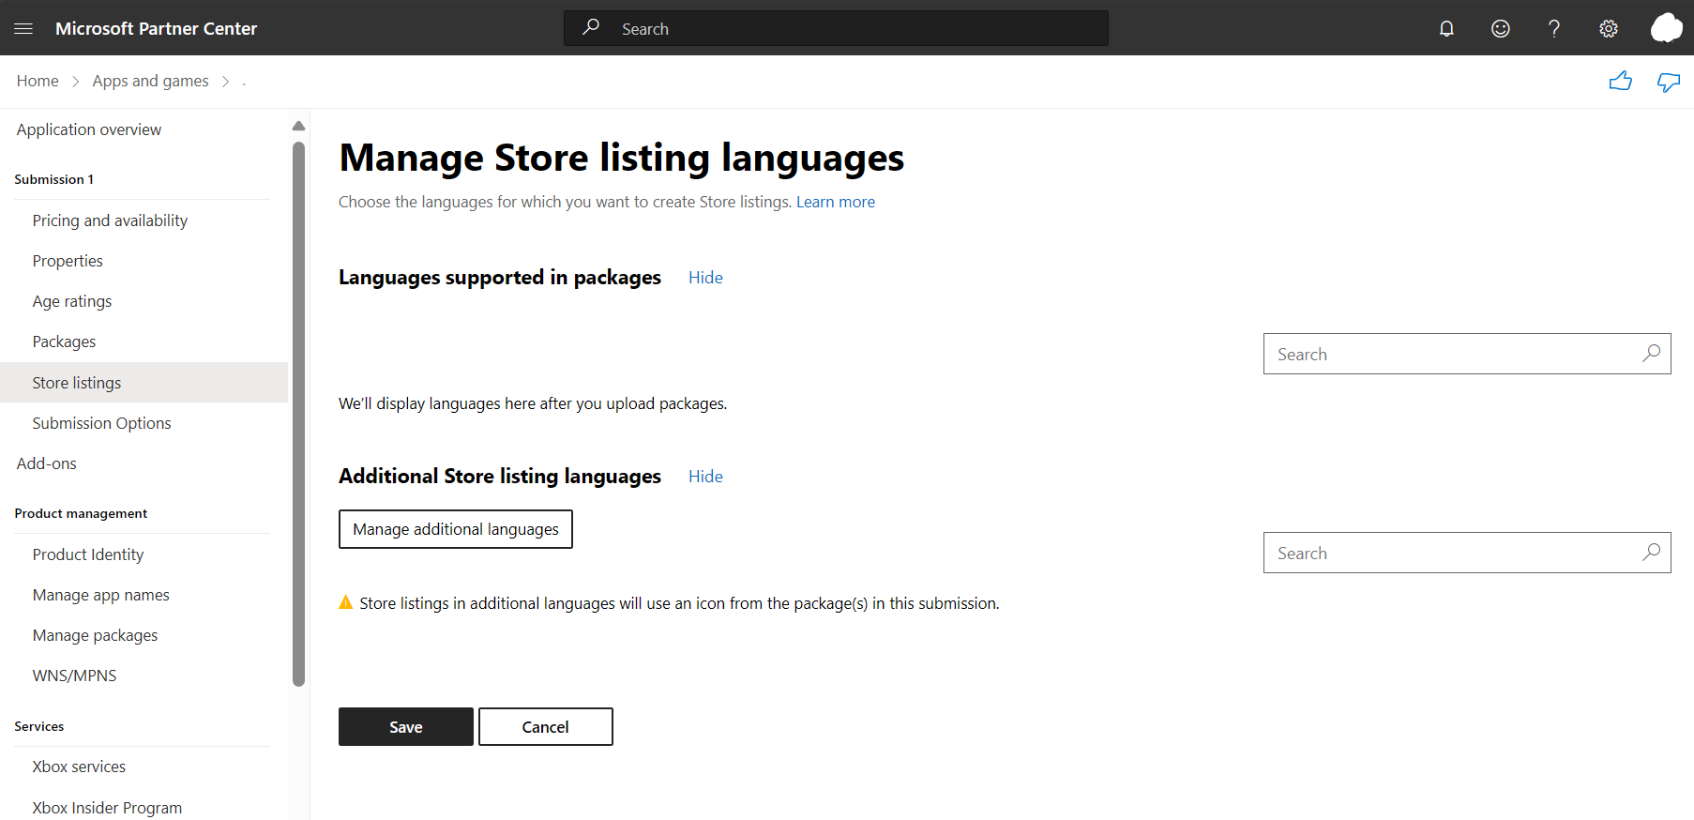Save the language settings
The width and height of the screenshot is (1694, 820).
pyautogui.click(x=406, y=727)
